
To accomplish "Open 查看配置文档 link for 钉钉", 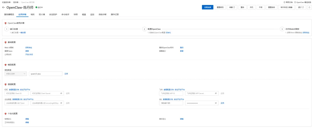I will [14, 90].
